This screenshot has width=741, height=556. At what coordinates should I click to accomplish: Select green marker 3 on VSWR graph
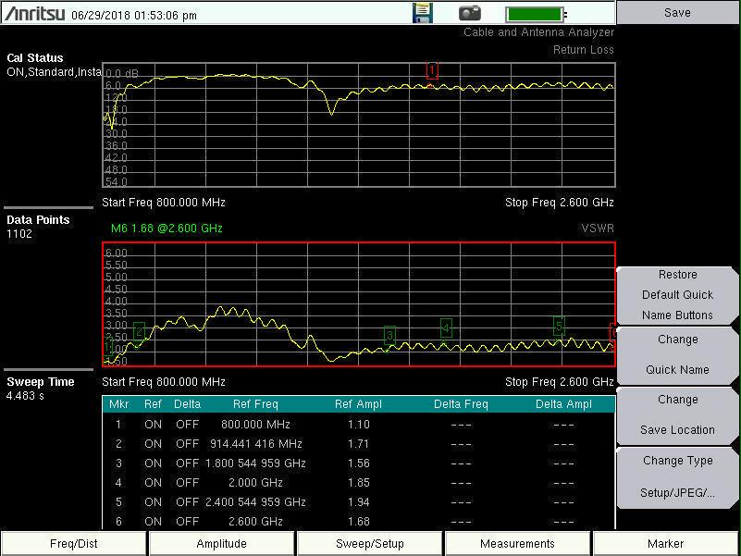tap(389, 335)
